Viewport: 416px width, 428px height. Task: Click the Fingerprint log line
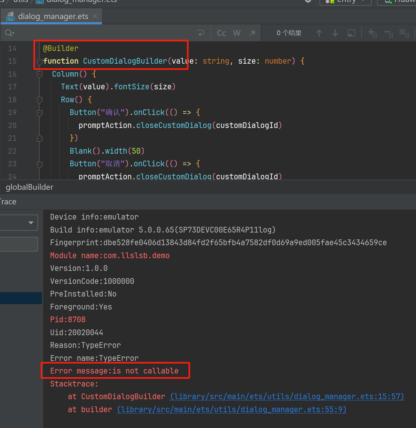click(x=218, y=243)
